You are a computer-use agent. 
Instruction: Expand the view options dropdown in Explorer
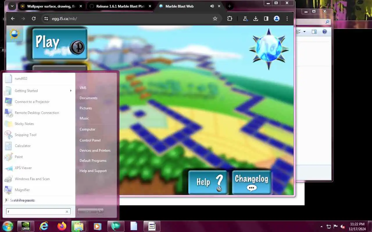pos(304,32)
